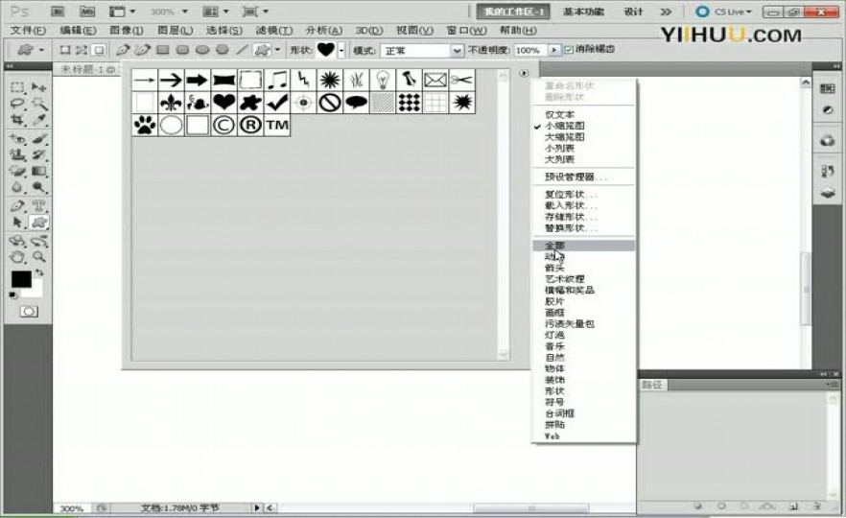Screen dimensions: 846x518
Task: Click the 不透明度 100% input field
Action: click(x=530, y=50)
